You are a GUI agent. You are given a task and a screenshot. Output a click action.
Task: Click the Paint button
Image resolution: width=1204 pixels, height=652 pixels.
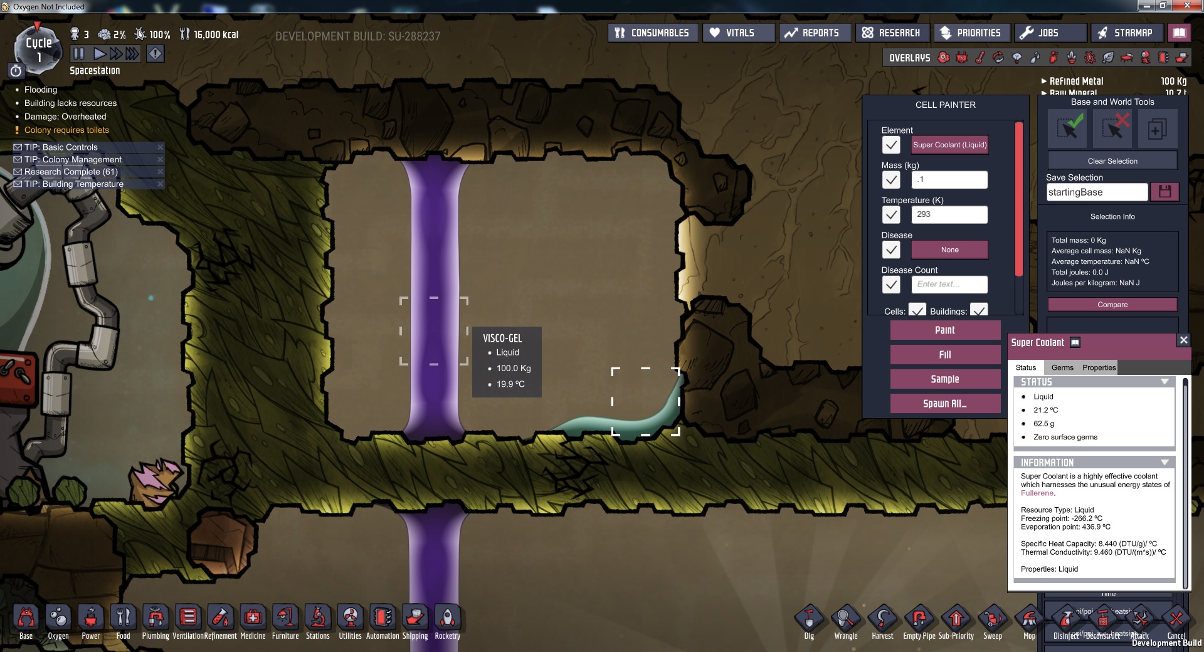click(944, 330)
